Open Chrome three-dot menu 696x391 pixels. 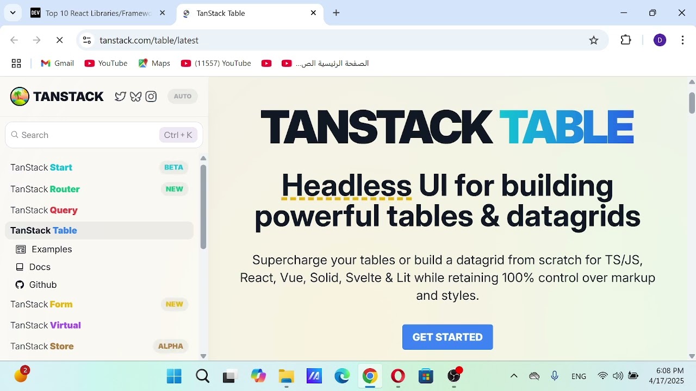(x=682, y=40)
